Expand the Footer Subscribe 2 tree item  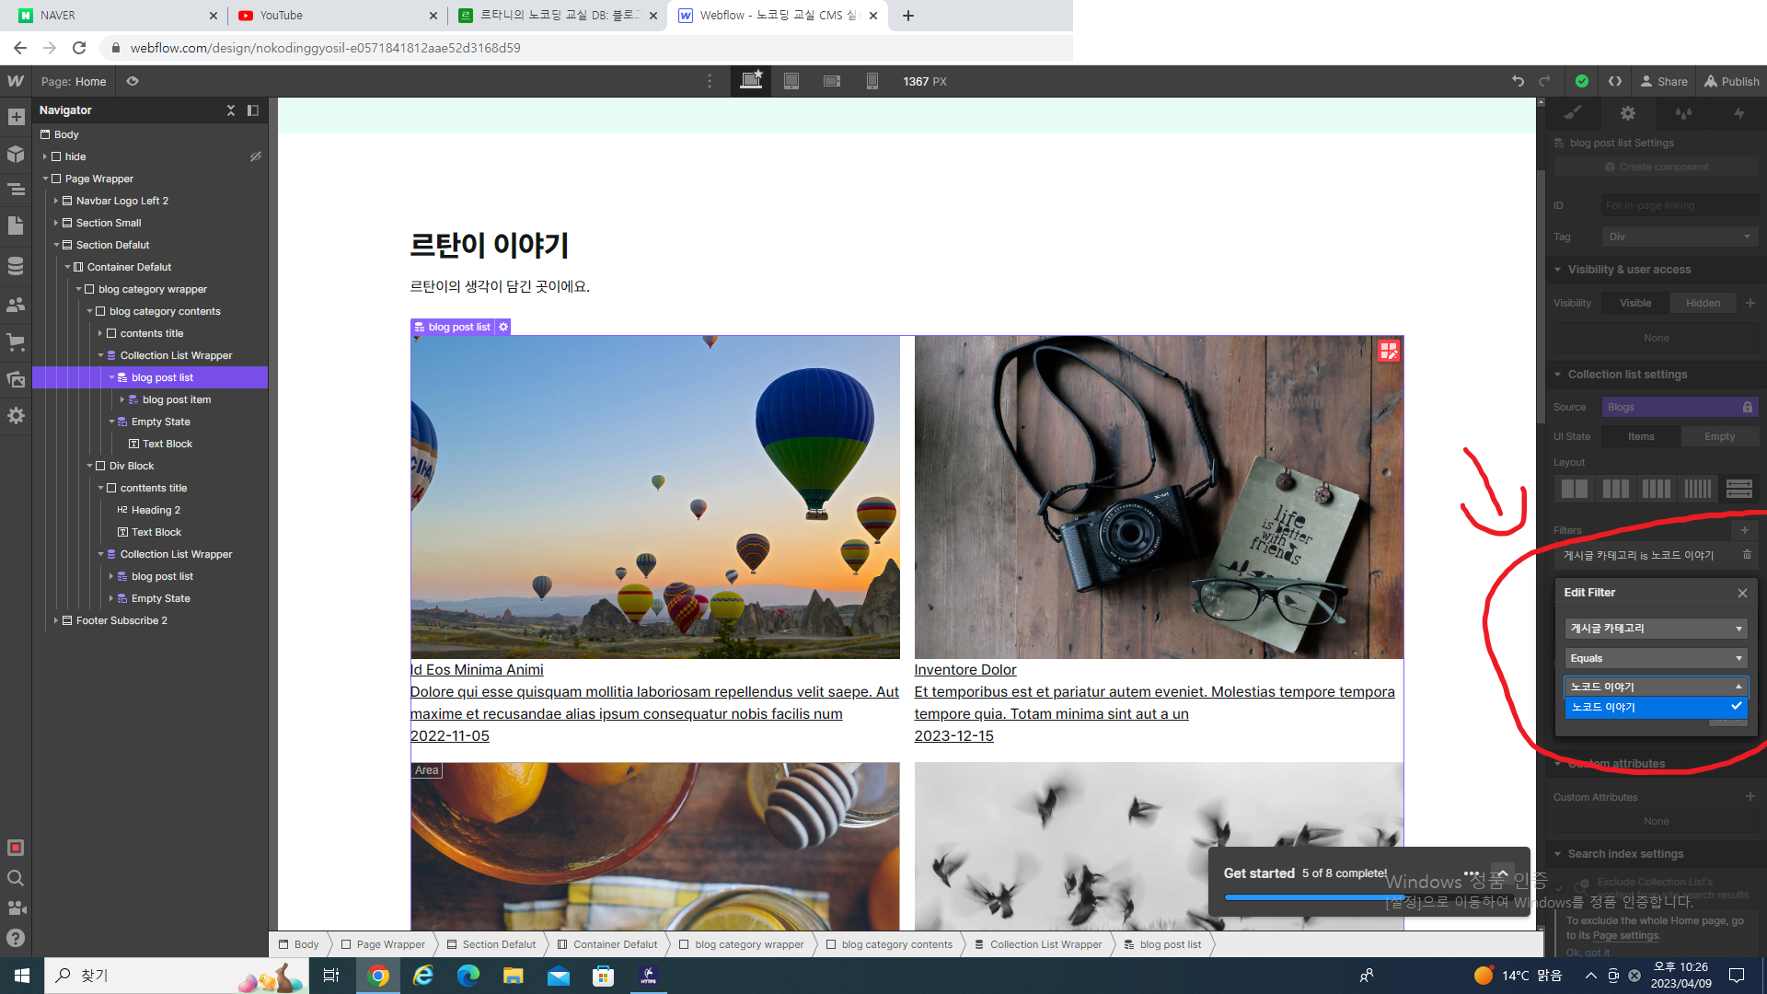tap(56, 620)
